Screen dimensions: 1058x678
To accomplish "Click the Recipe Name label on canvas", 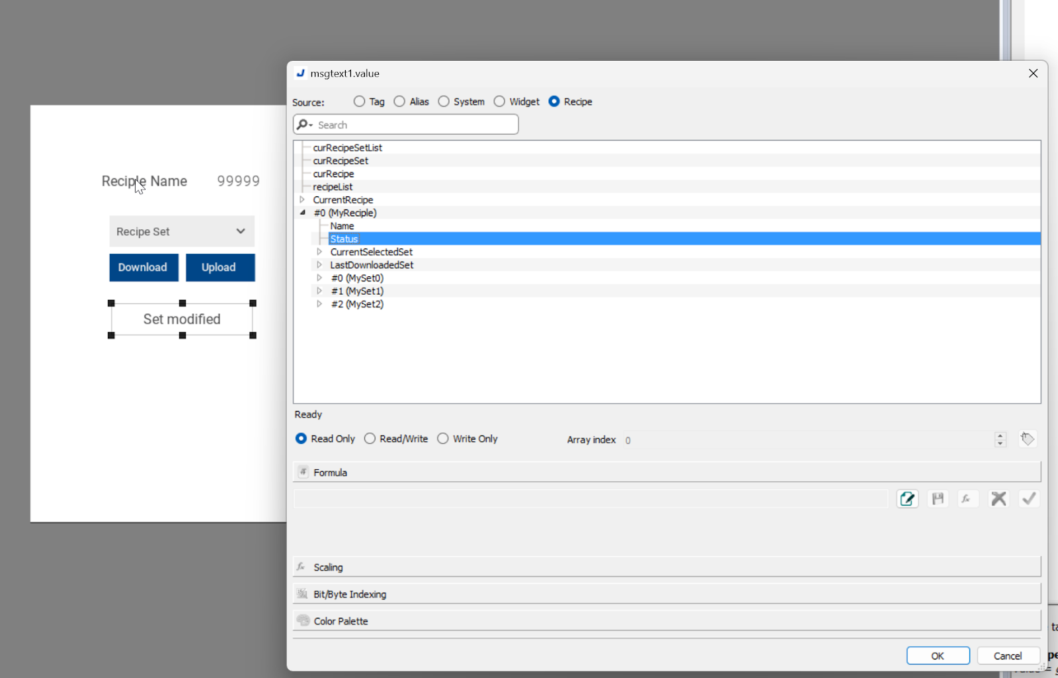I will coord(144,181).
